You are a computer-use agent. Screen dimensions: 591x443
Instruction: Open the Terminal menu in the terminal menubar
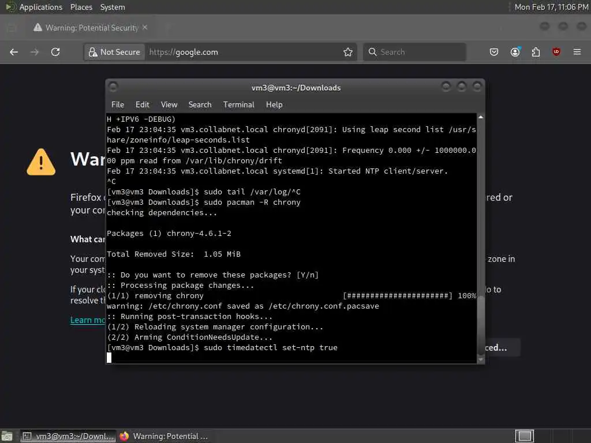click(x=238, y=105)
